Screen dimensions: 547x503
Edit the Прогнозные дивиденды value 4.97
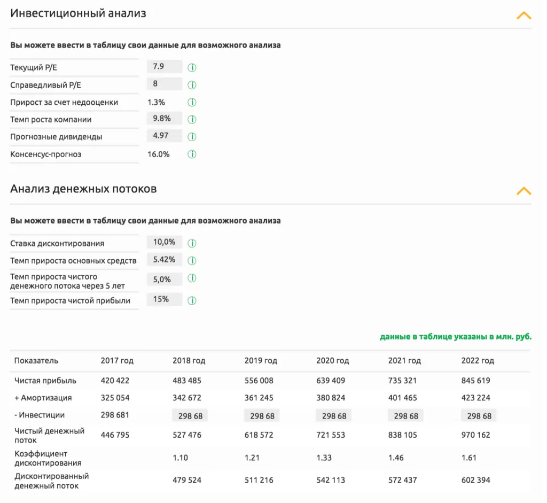(165, 136)
